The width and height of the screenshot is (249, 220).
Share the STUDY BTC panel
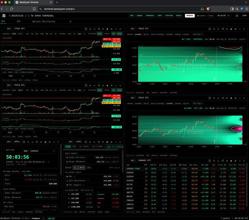point(99,29)
